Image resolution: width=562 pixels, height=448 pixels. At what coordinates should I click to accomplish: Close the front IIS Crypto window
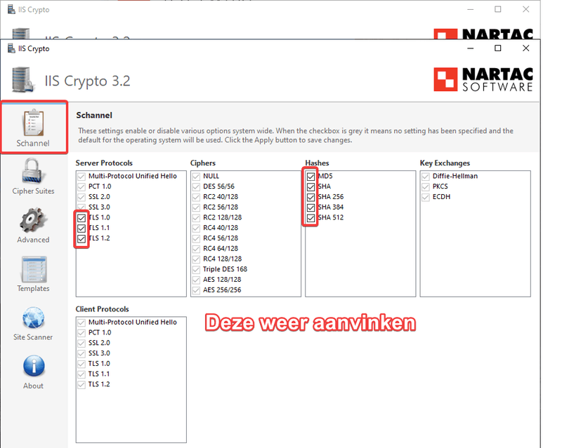tap(525, 48)
